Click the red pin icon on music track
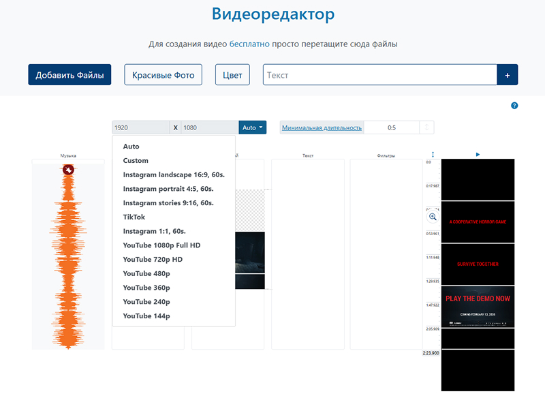Viewport: 545px width, 396px height. click(x=68, y=169)
